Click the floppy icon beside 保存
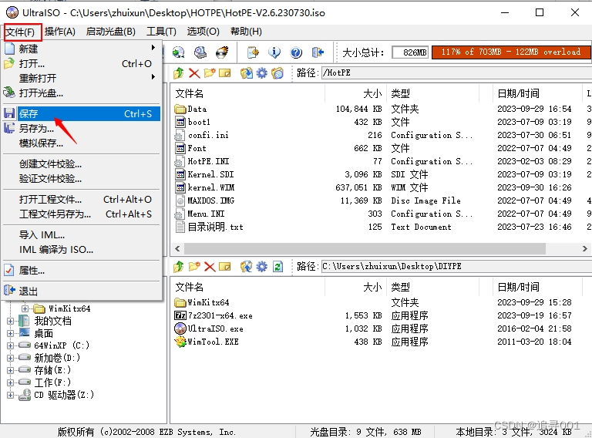 9,113
